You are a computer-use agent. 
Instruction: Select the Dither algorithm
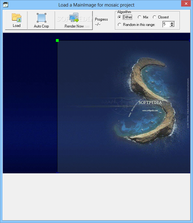[x=125, y=17]
